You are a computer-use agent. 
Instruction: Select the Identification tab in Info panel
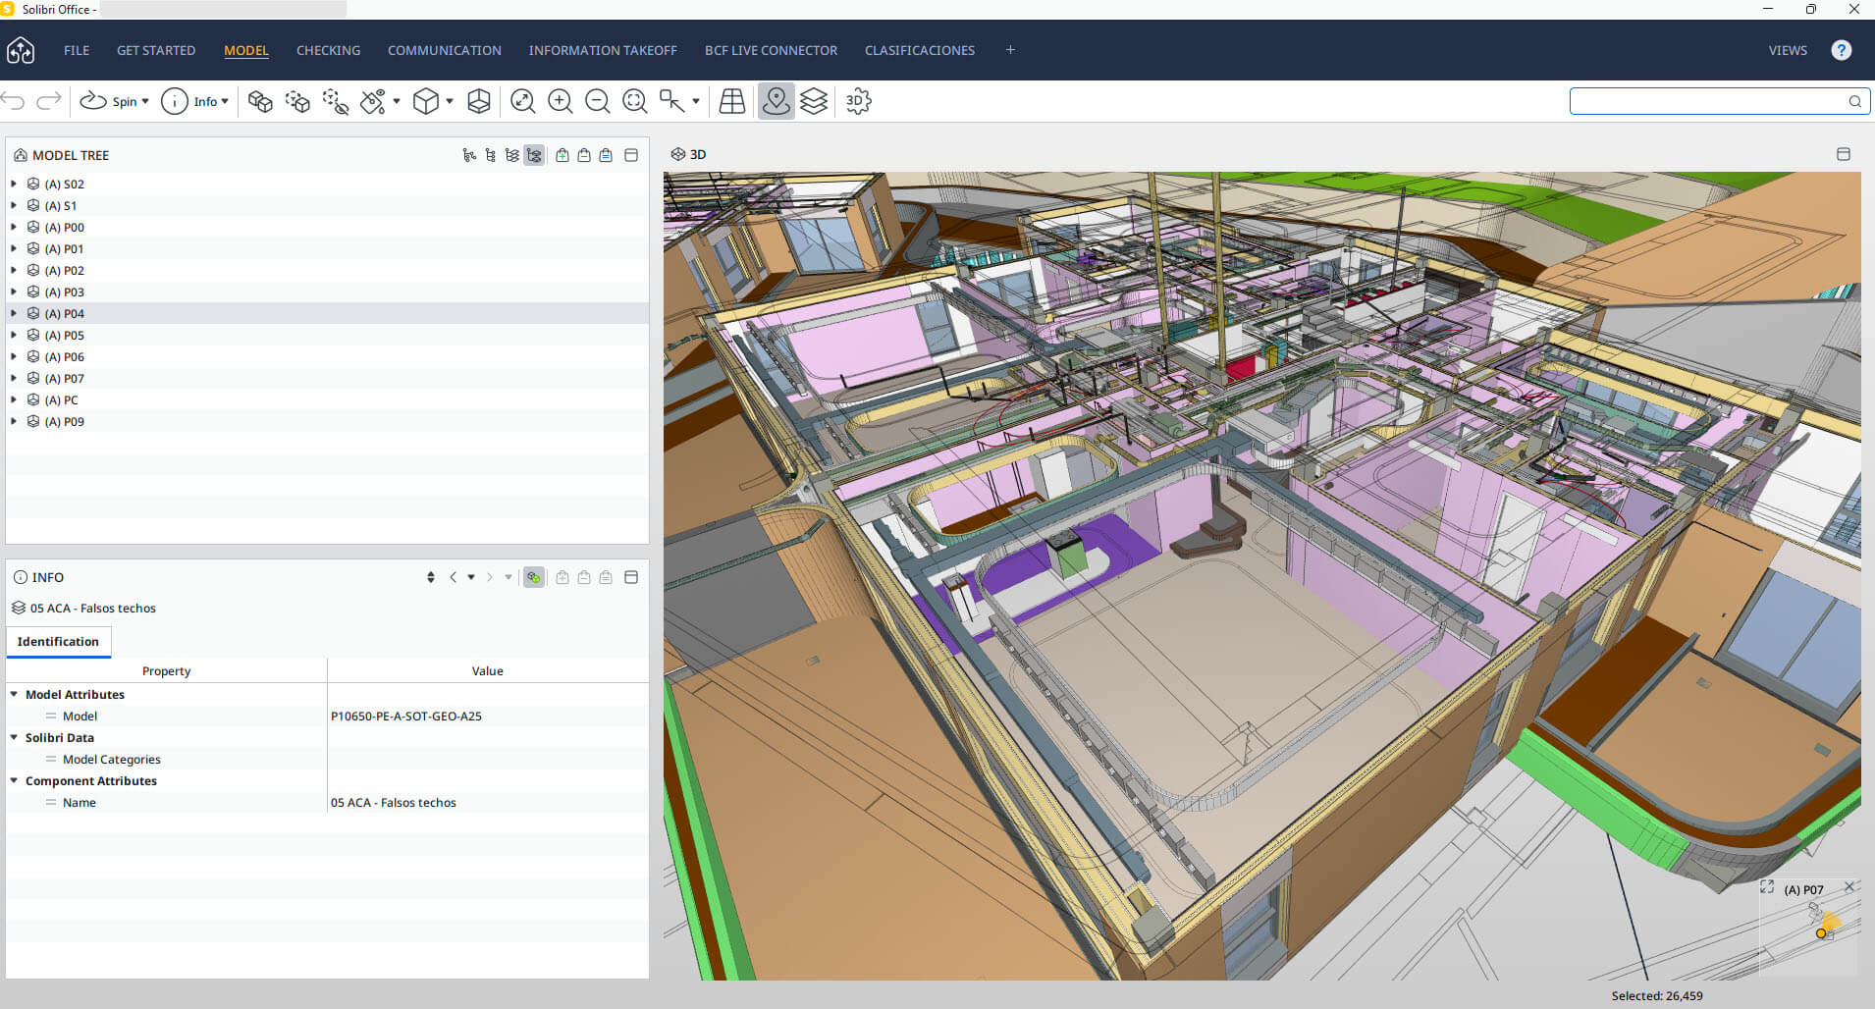pyautogui.click(x=58, y=641)
